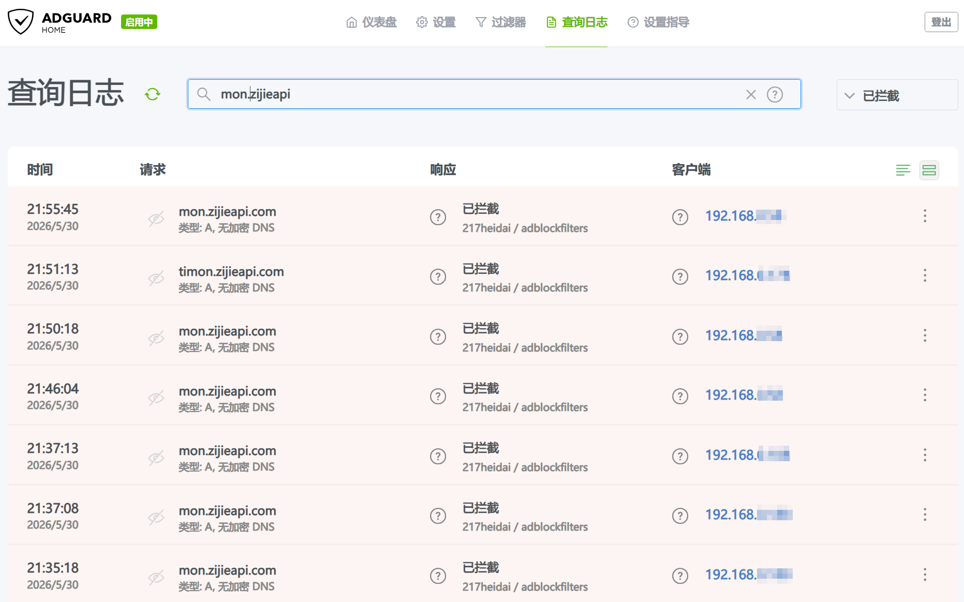Click the 时间 column header

40,170
